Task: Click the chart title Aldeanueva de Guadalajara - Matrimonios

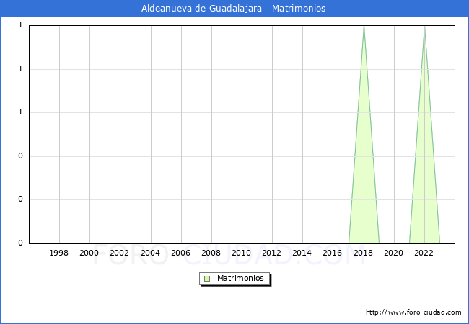Action: 233,9
